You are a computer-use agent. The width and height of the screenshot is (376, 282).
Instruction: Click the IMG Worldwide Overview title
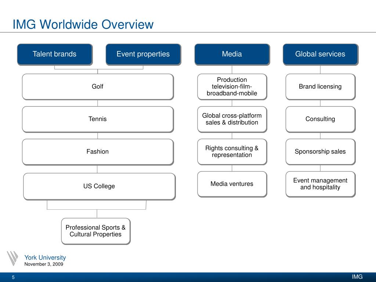[x=83, y=24]
